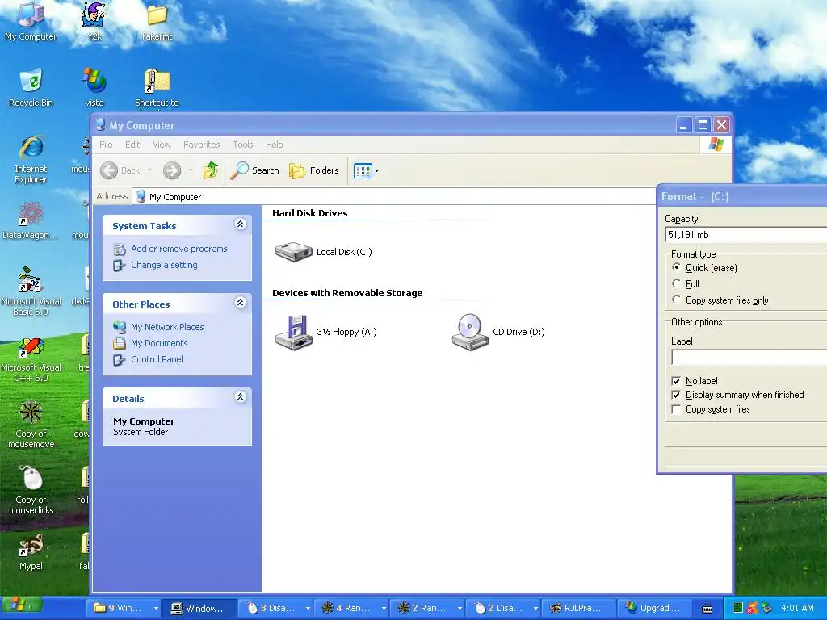Enable the Copy system files checkbox
The height and width of the screenshot is (620, 827).
[676, 409]
